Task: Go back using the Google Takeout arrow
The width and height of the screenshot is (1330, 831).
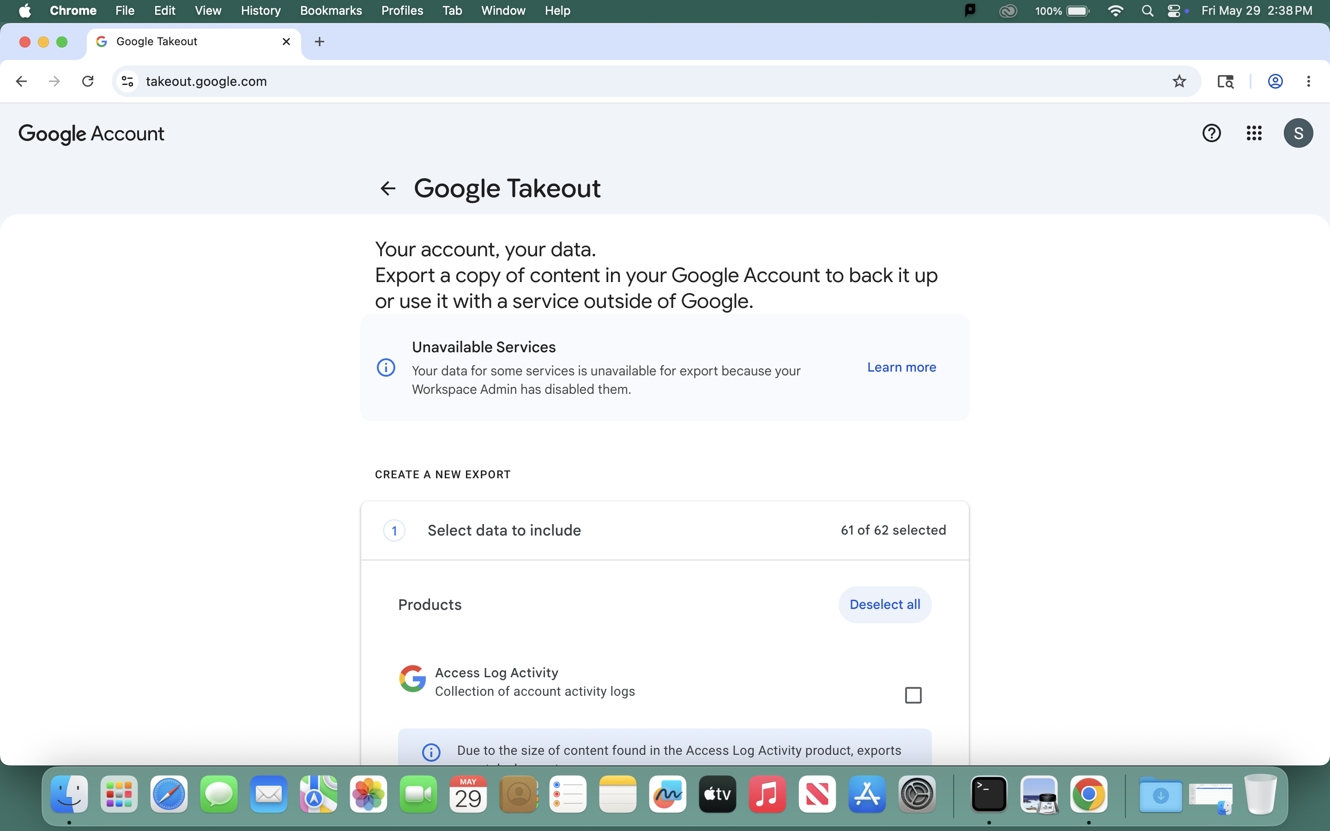Action: [x=388, y=188]
